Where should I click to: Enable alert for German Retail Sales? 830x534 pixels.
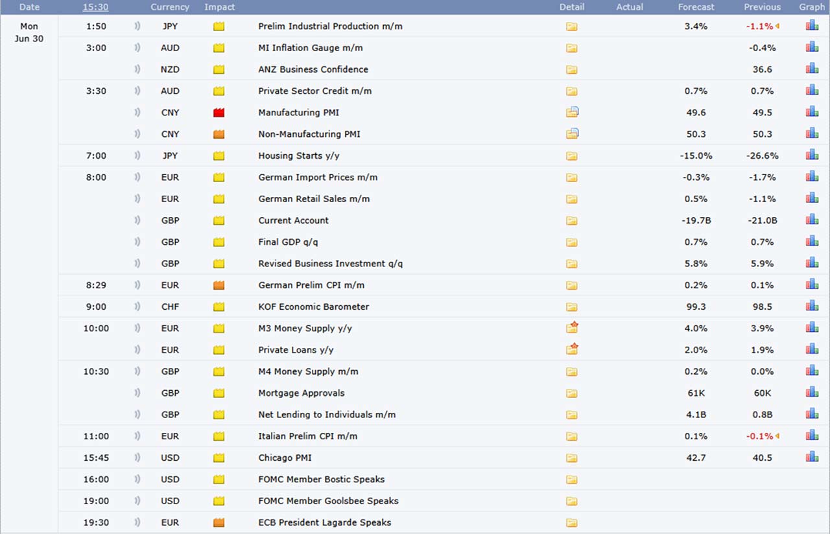tap(137, 199)
